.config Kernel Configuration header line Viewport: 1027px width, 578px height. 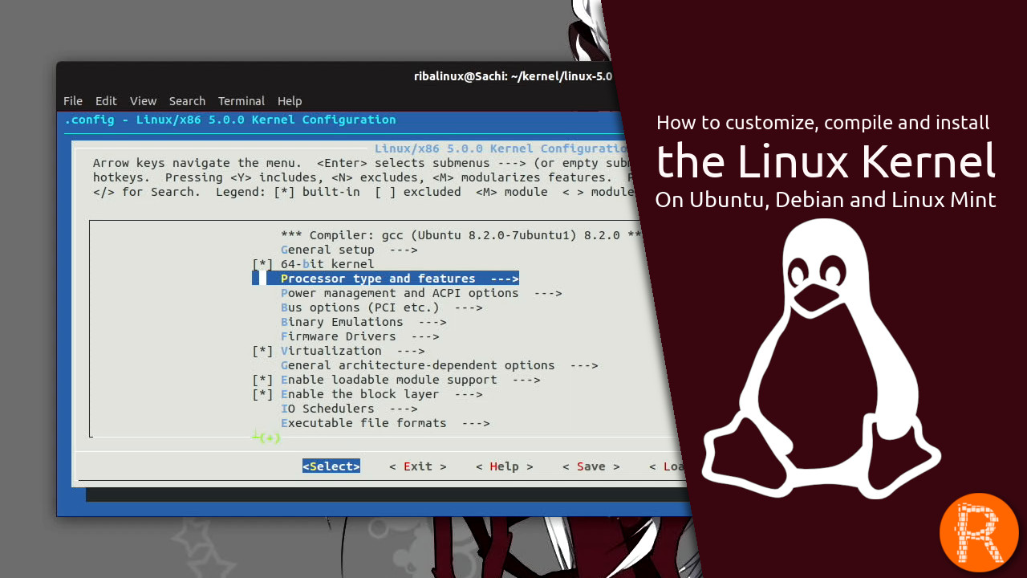(230, 120)
